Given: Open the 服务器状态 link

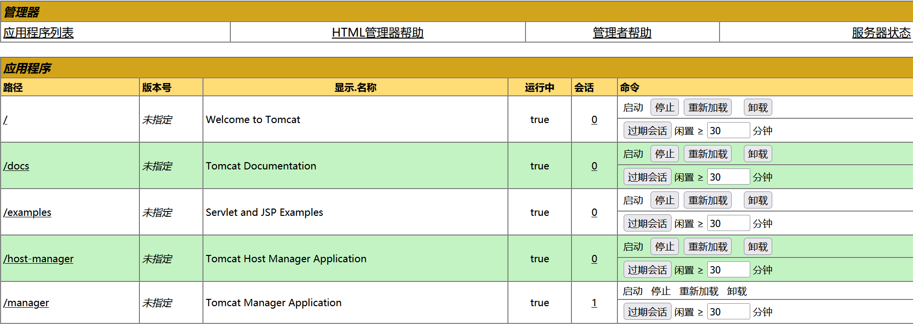Looking at the screenshot, I should [x=881, y=33].
